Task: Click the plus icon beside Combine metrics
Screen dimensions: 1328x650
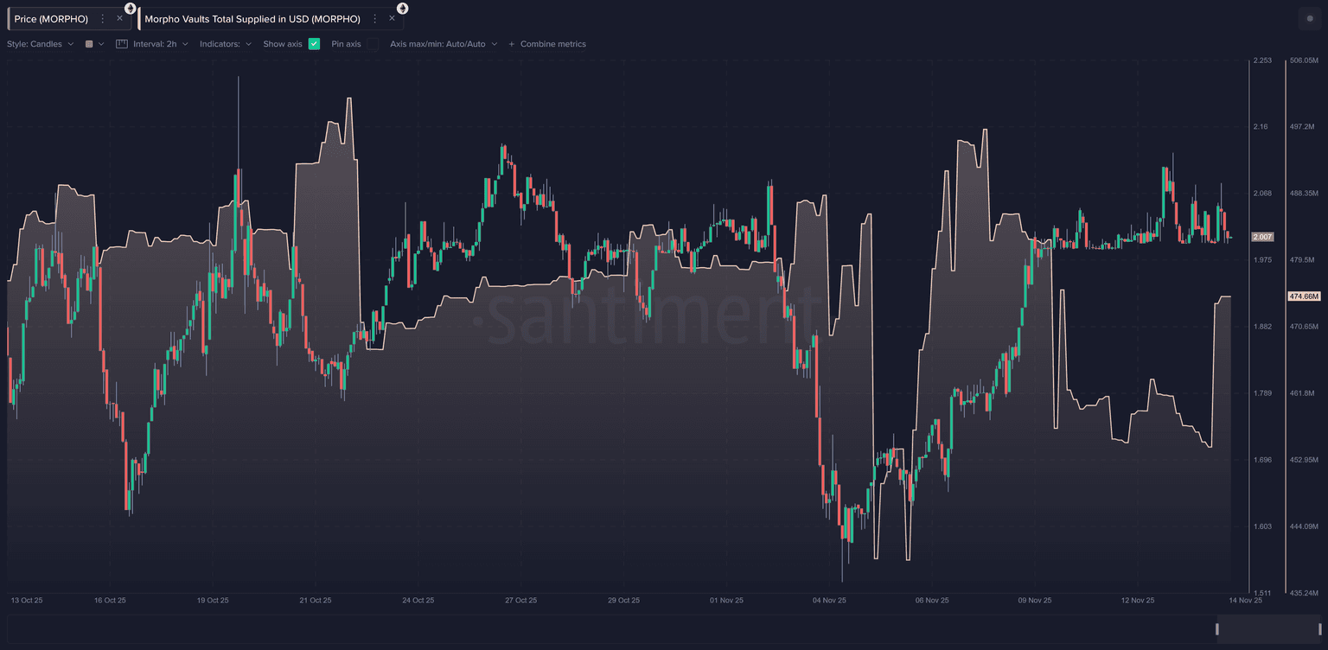Action: pos(511,44)
